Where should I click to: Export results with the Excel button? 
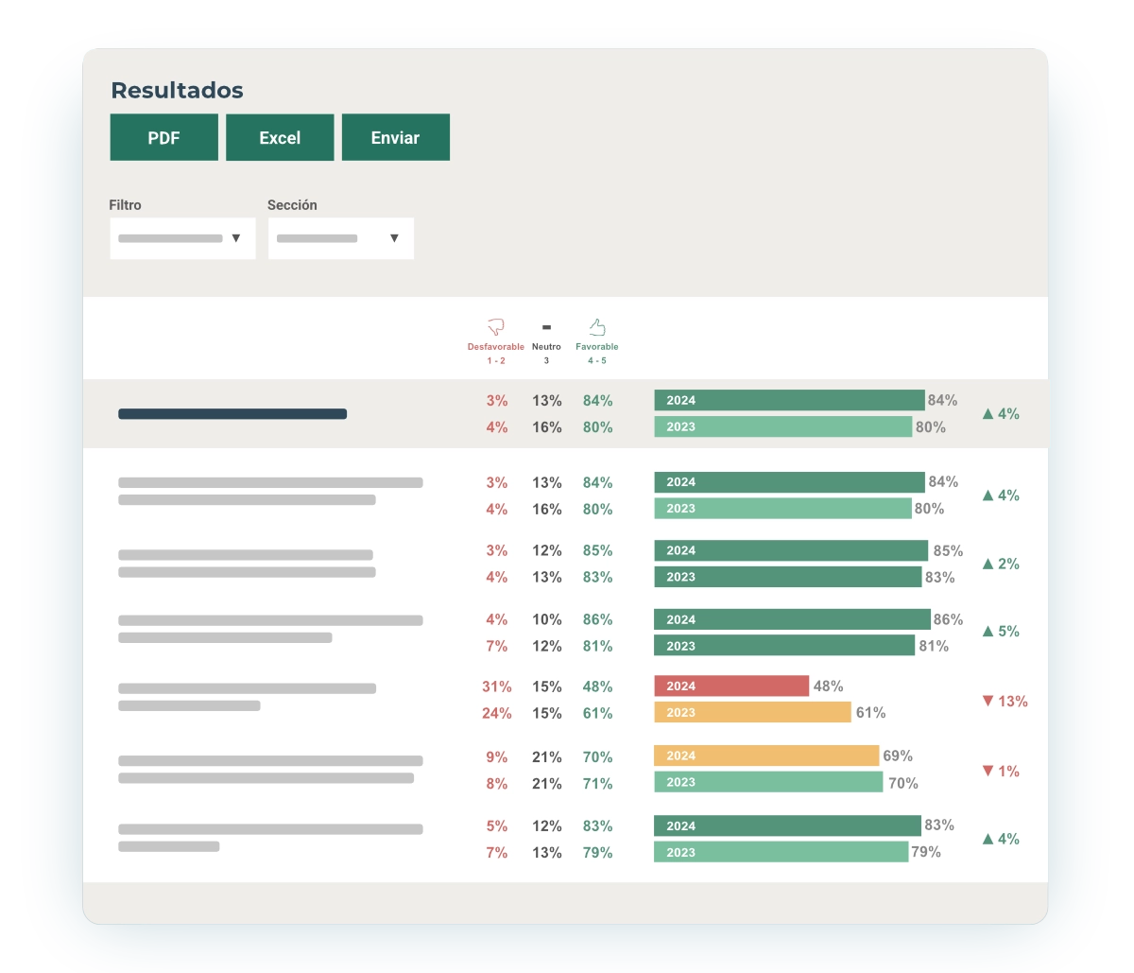point(280,137)
